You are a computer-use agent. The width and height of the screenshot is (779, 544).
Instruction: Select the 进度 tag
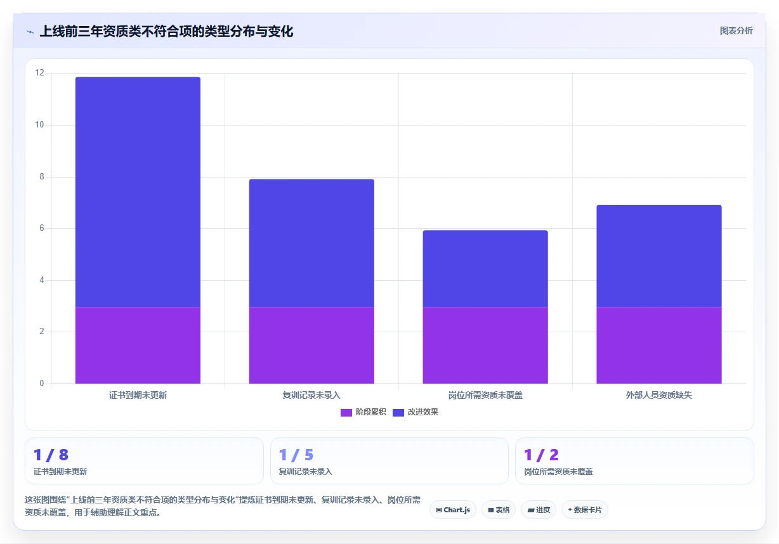tap(539, 510)
